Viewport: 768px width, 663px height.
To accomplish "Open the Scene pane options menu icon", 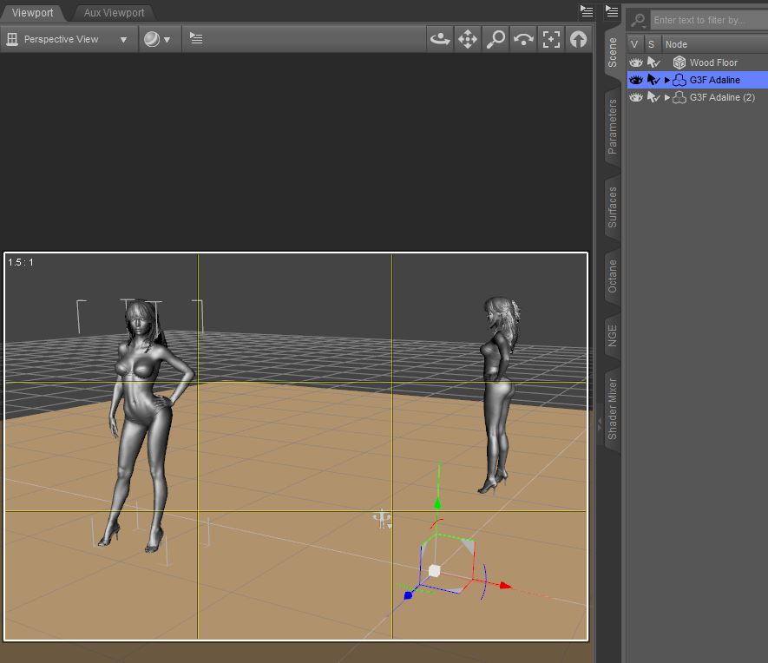I will pyautogui.click(x=612, y=11).
